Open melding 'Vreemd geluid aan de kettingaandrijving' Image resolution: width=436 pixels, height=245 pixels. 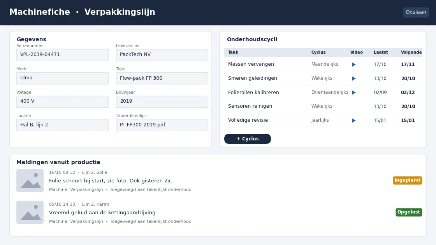102,213
